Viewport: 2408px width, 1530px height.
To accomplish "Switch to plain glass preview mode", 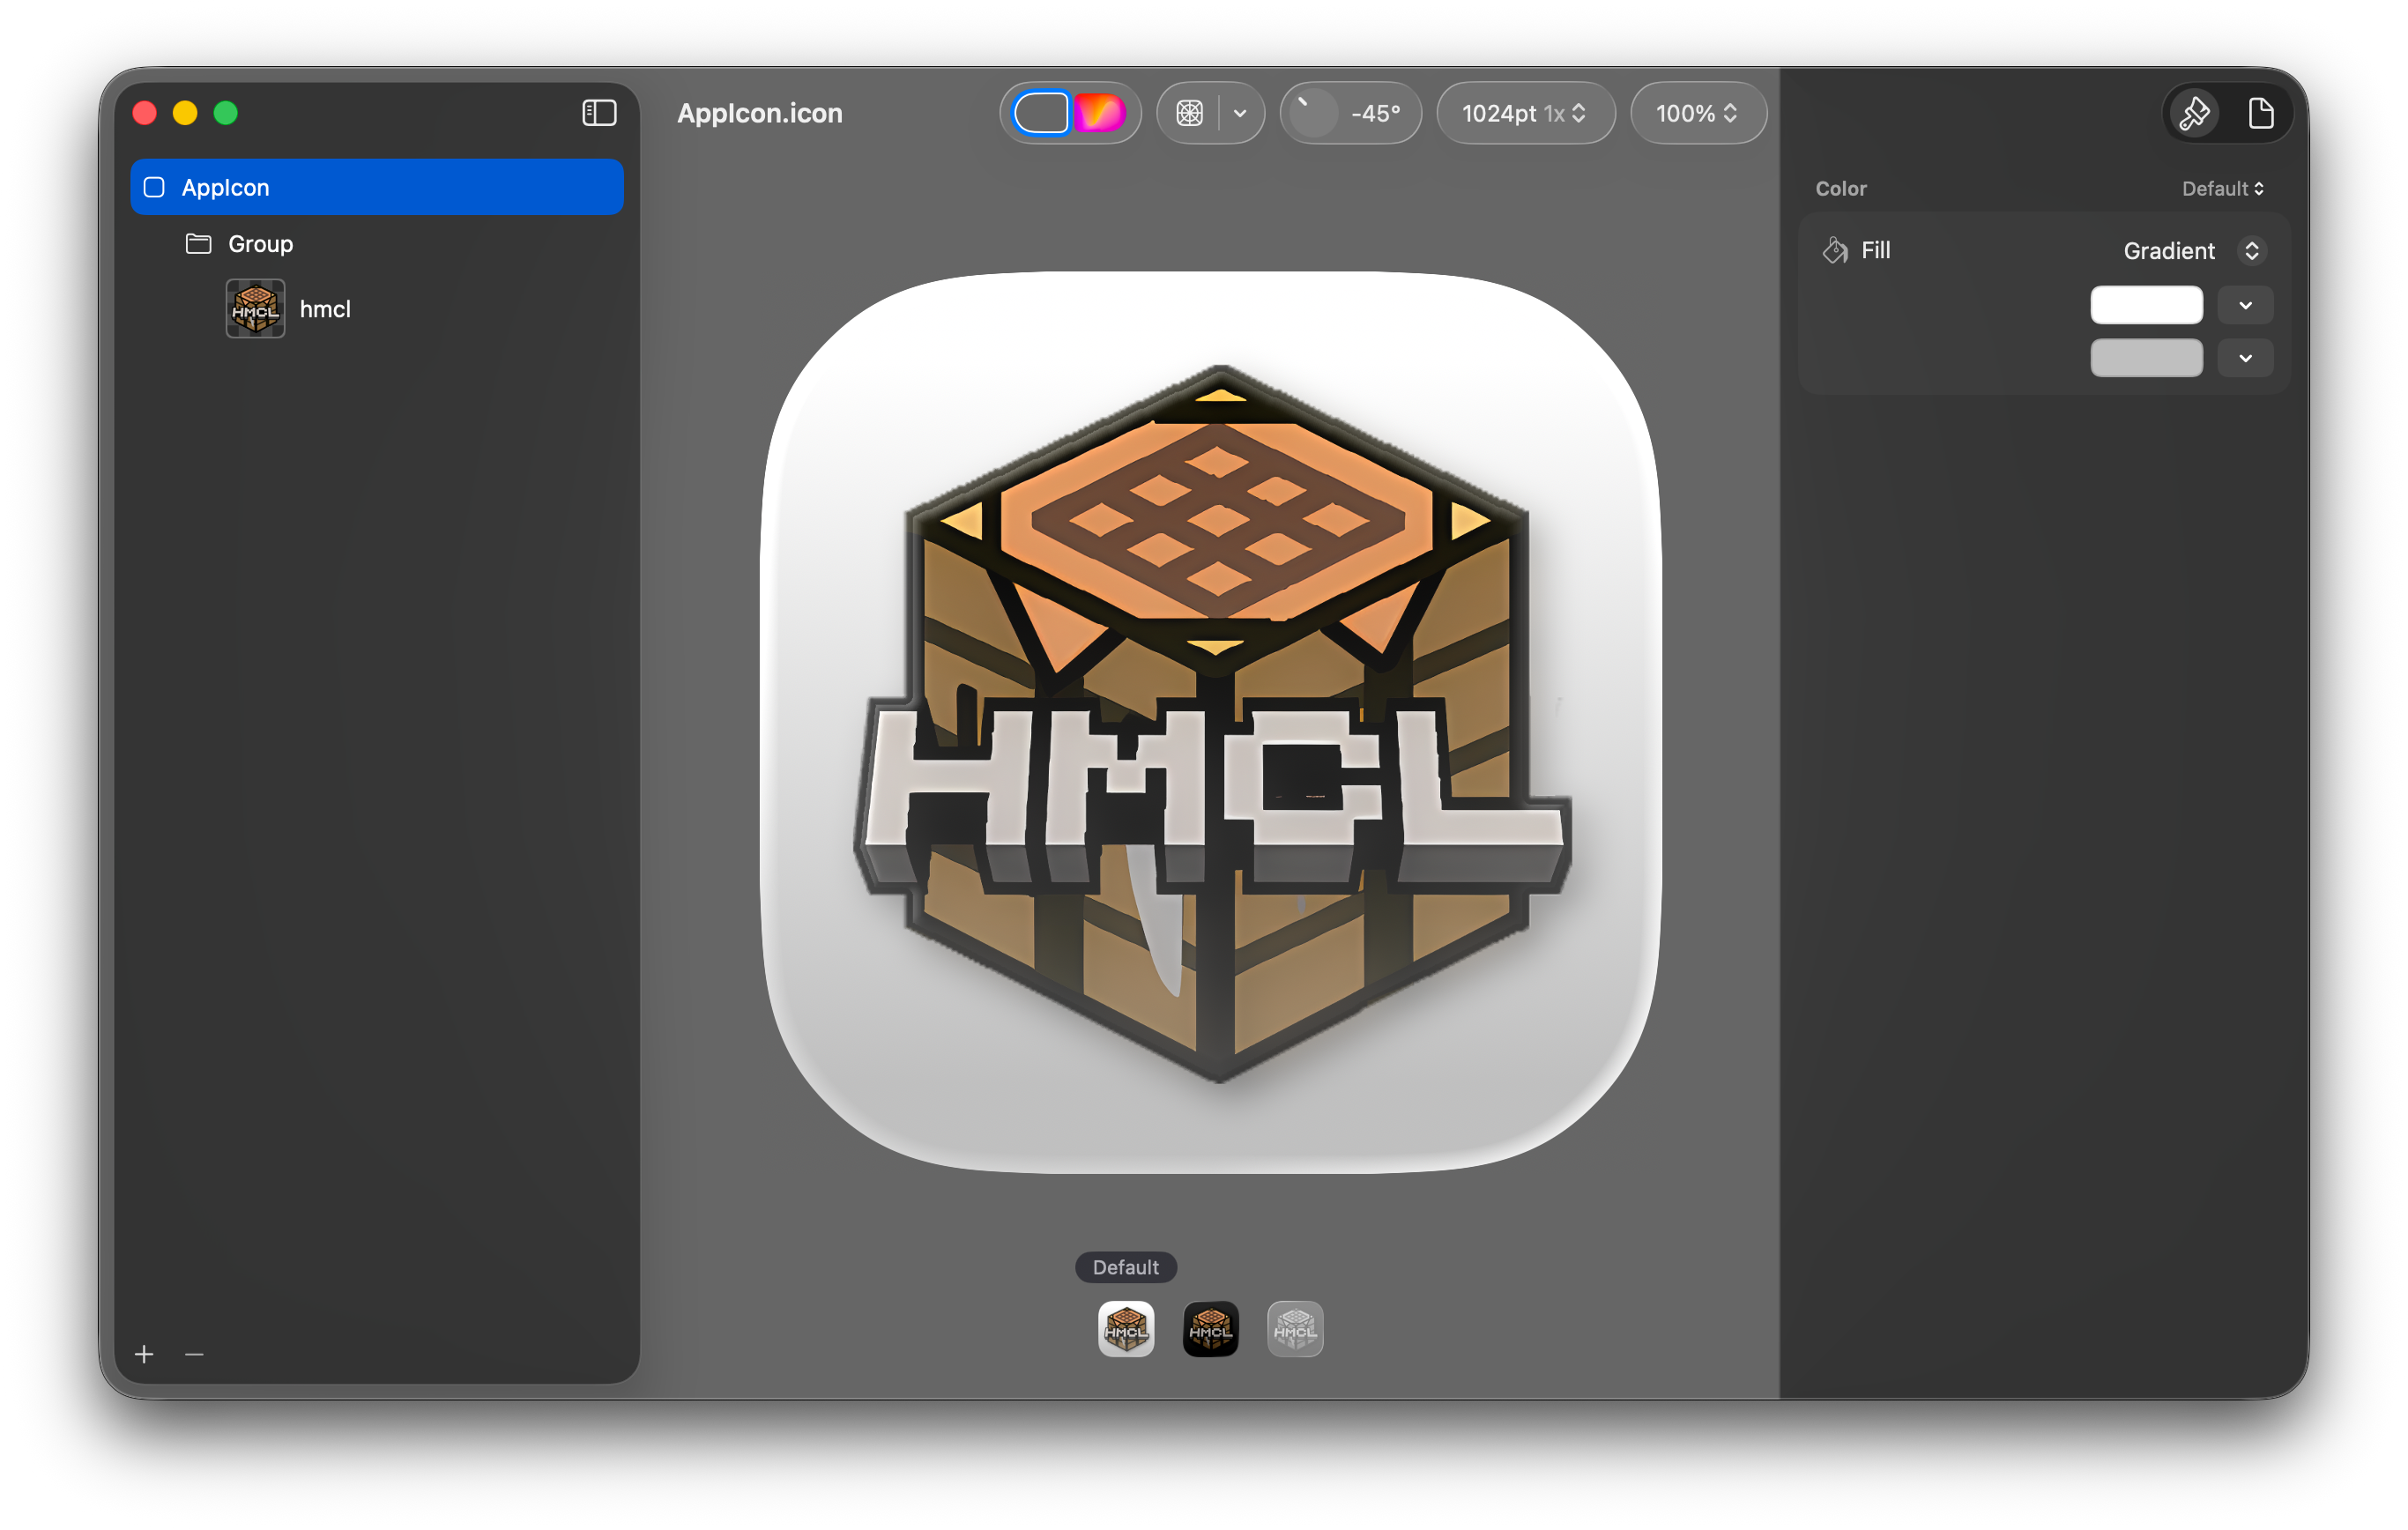I will pos(1041,113).
